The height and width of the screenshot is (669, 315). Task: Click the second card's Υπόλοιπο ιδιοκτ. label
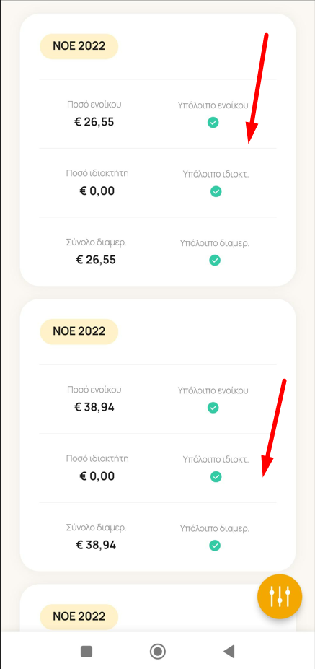[x=216, y=460]
